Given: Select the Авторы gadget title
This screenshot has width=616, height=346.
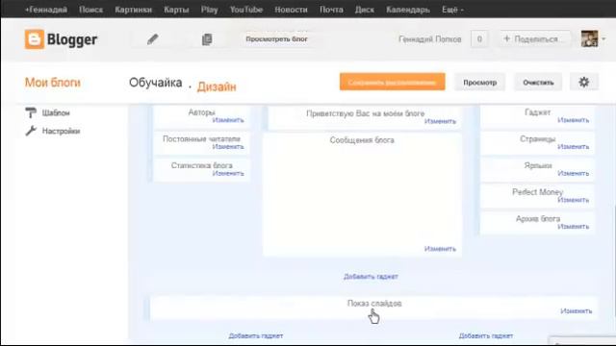Looking at the screenshot, I should click(x=201, y=112).
